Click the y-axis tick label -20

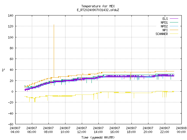(x=11, y=102)
